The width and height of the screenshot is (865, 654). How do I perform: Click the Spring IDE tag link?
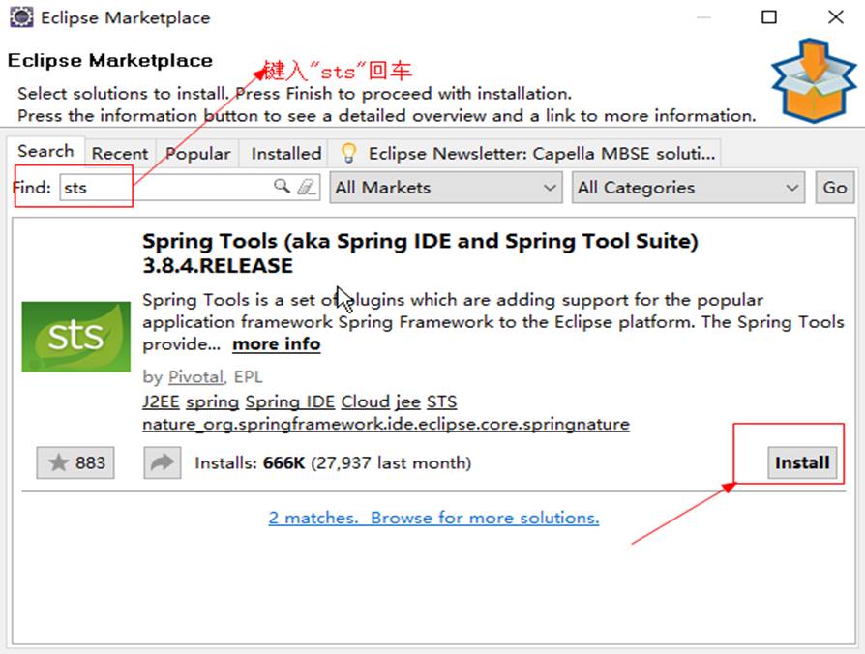(x=290, y=401)
